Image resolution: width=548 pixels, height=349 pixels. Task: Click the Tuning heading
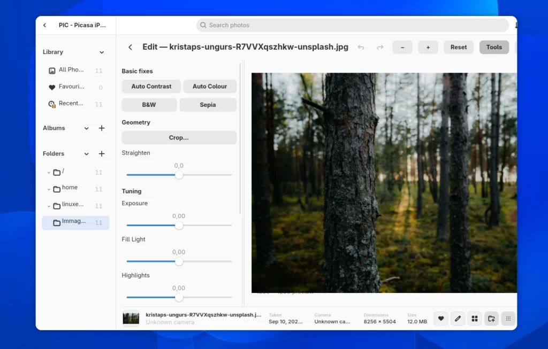click(132, 191)
